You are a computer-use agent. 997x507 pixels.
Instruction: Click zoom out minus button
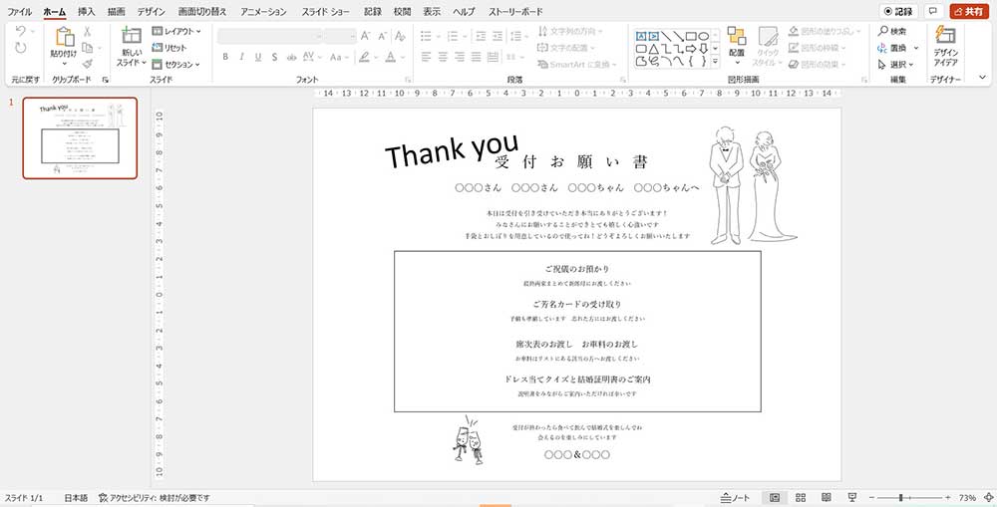click(871, 498)
